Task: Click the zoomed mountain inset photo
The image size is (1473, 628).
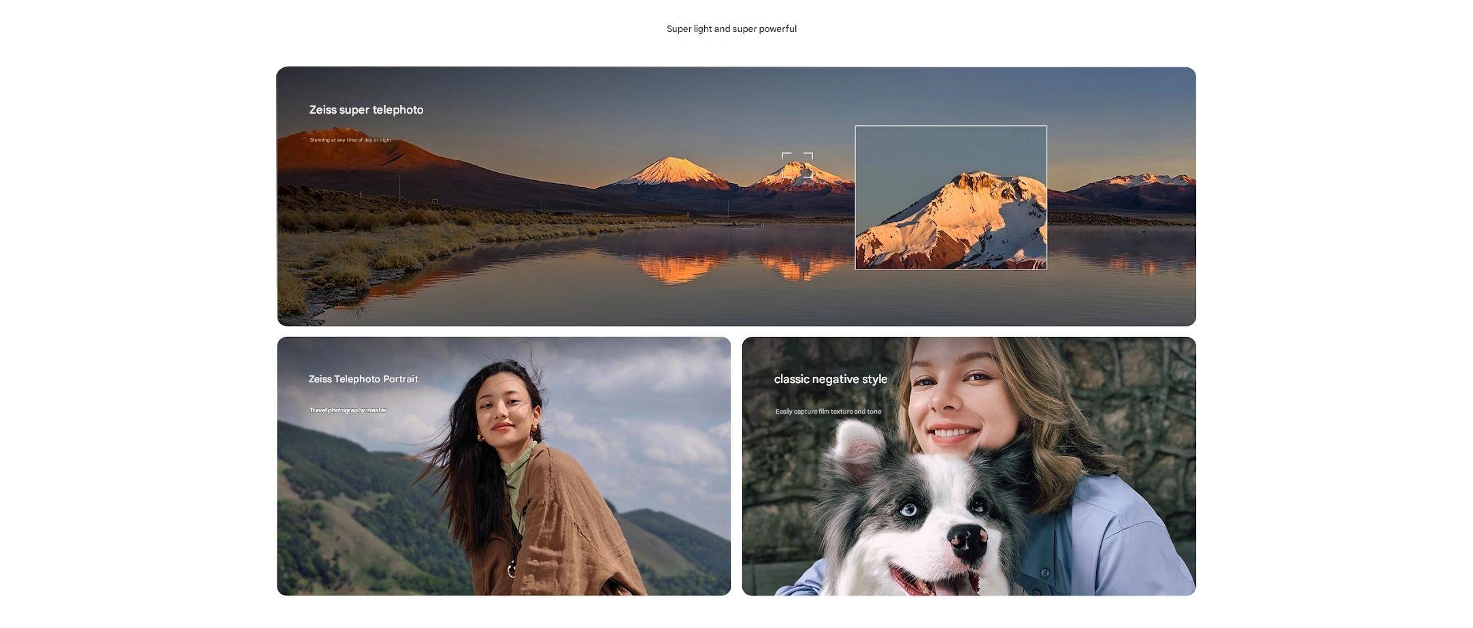Action: tap(950, 197)
